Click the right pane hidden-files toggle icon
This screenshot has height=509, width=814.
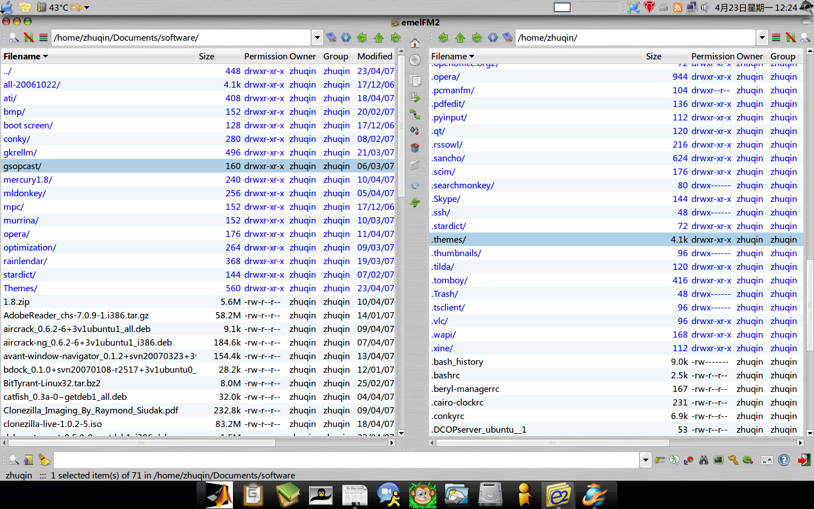pos(791,37)
